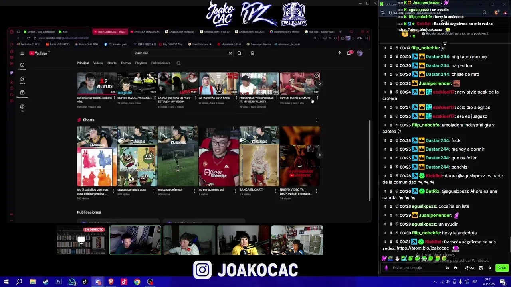Open the 'Descargar directos' bookmark
This screenshot has height=287, width=511.
(x=258, y=44)
